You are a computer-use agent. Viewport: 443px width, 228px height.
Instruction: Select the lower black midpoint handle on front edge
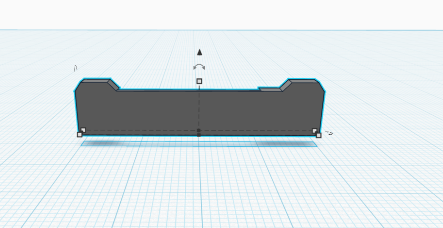pyautogui.click(x=199, y=135)
